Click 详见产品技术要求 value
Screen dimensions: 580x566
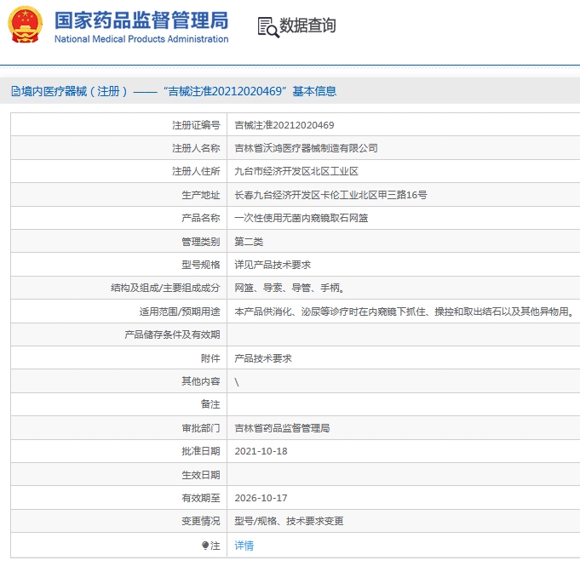(x=273, y=265)
